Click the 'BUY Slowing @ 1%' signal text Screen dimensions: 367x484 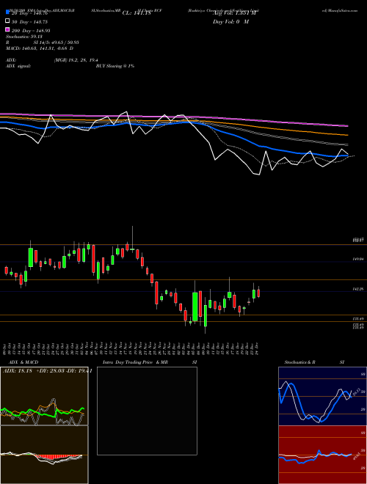coord(115,66)
